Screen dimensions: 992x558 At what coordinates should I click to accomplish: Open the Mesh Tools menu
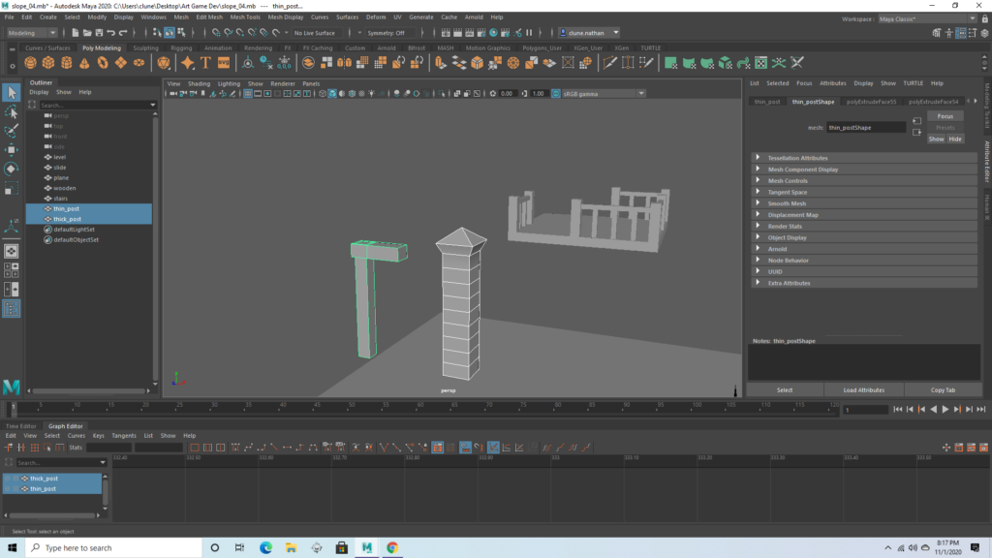245,16
